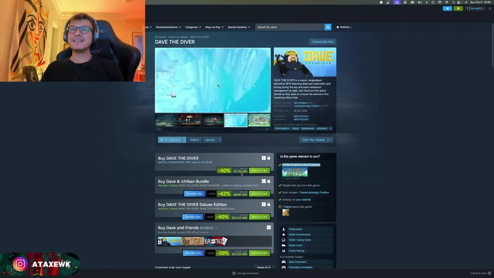Add the Deluxe Edition to cart
The width and height of the screenshot is (494, 278).
259,217
